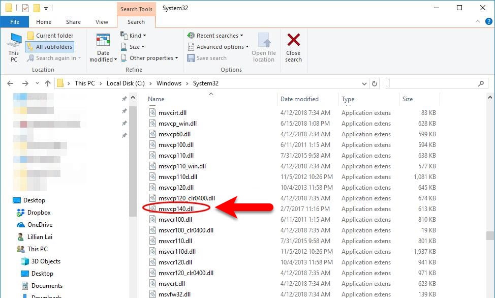Image resolution: width=495 pixels, height=298 pixels.
Task: Click the refresh button beside address bar
Action: tap(375, 83)
